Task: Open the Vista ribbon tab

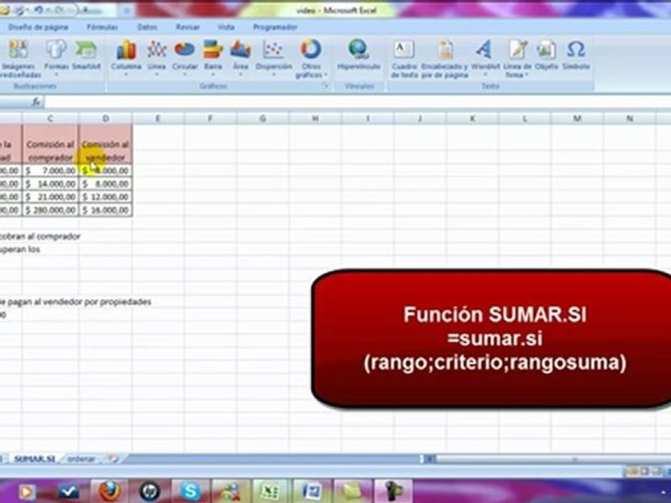Action: [x=226, y=27]
